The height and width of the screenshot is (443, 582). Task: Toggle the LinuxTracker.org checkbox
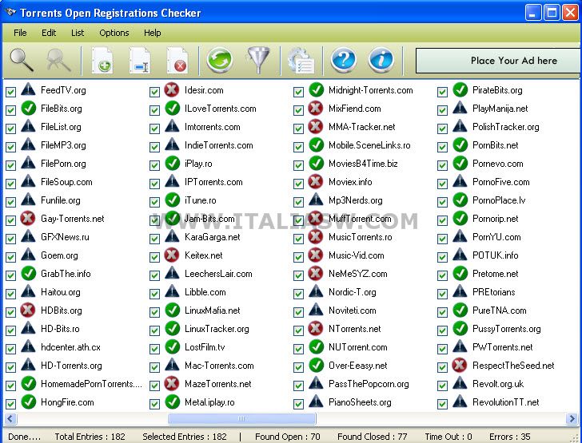pyautogui.click(x=155, y=330)
